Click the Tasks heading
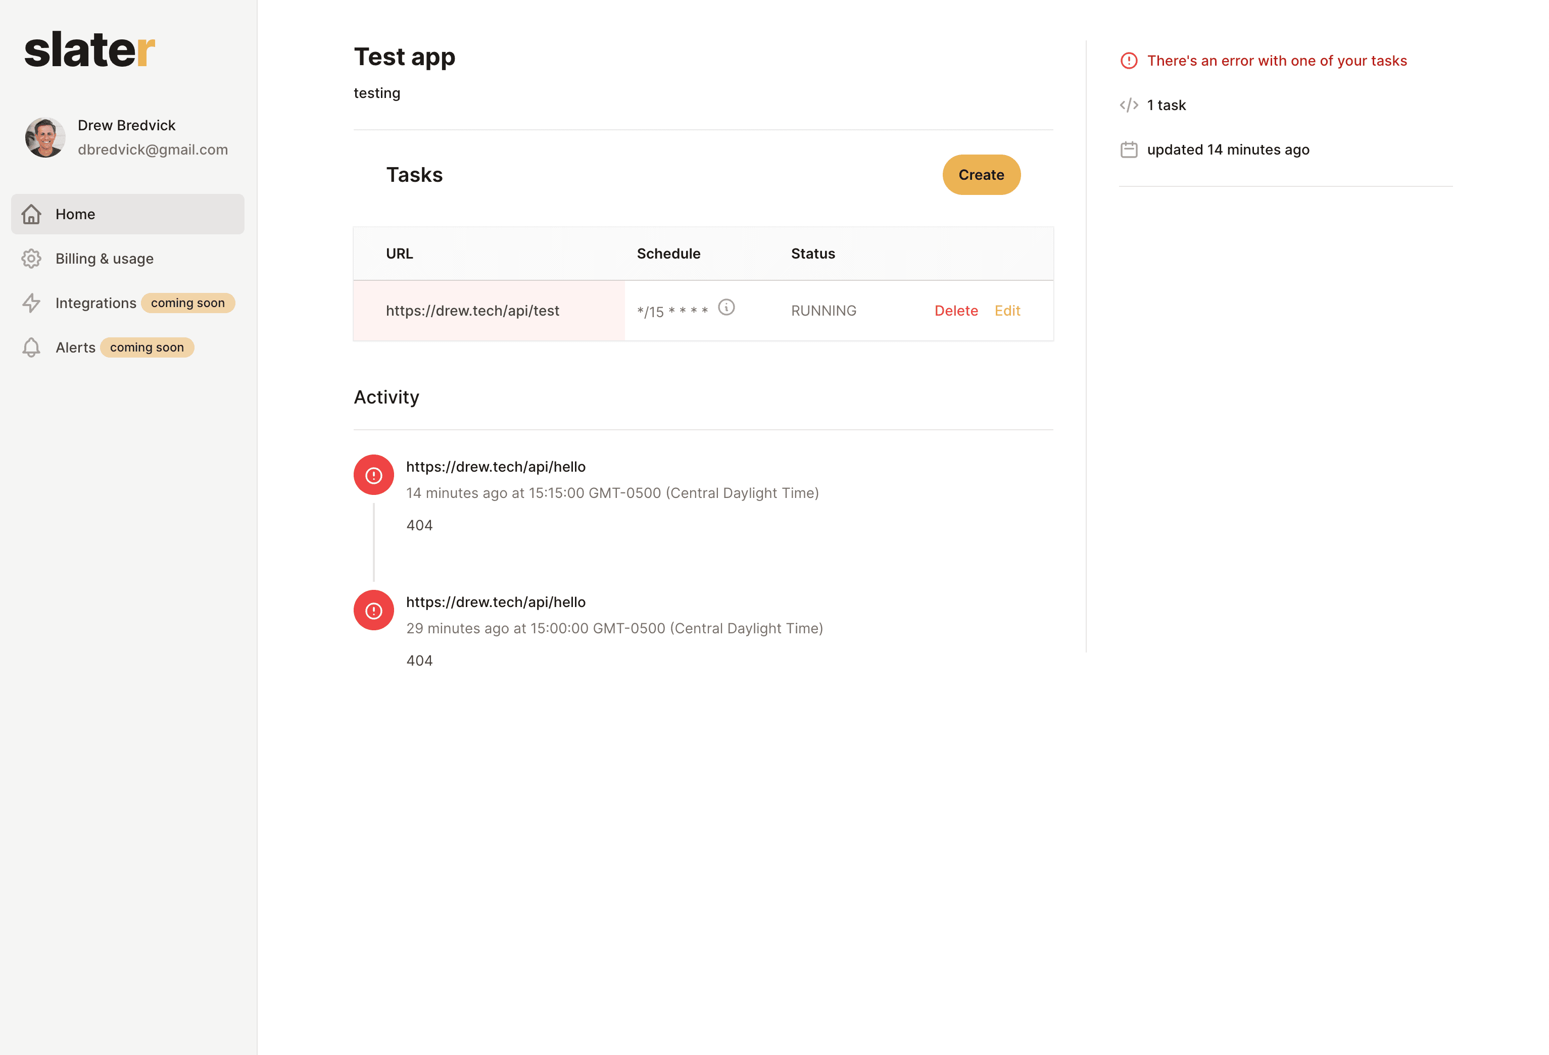 click(415, 175)
